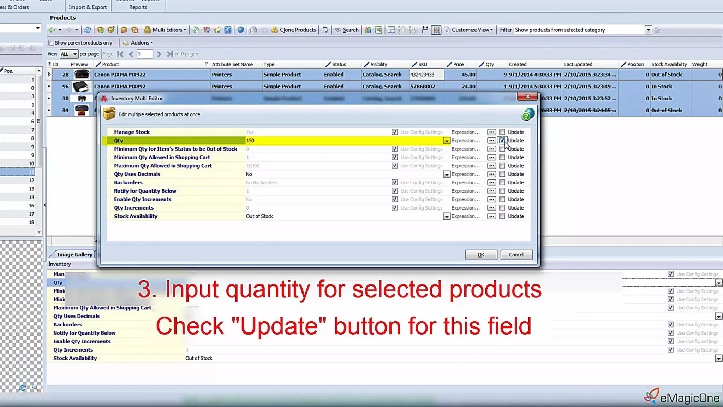
Task: Click the green back arrow icon
Action: 52,30
